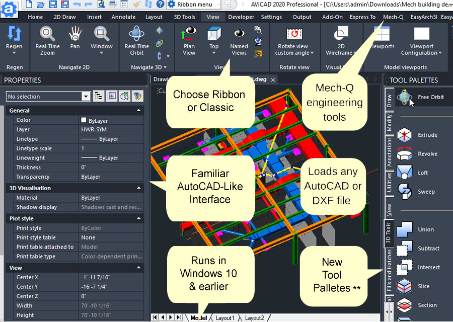Create a new drawing from quick access toolbar
The height and width of the screenshot is (322, 453).
29,4
